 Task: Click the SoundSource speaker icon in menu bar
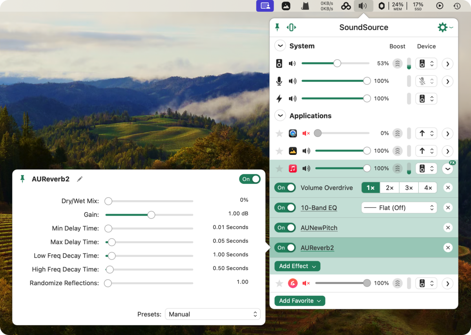pos(363,6)
